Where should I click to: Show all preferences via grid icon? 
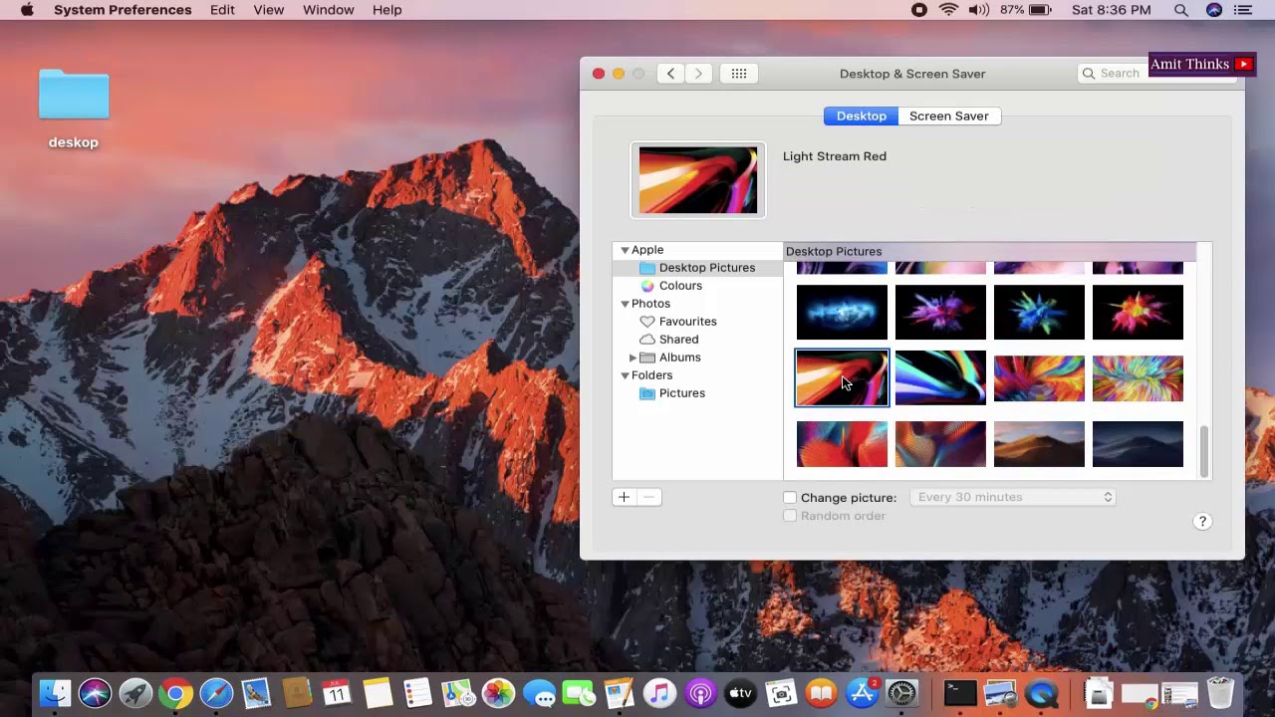(739, 74)
